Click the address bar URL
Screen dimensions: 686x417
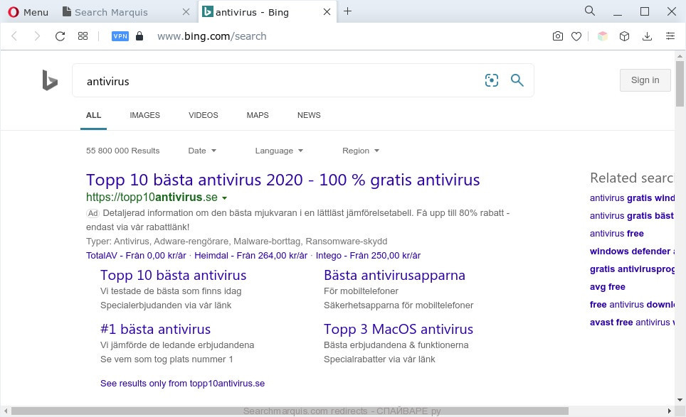(212, 36)
